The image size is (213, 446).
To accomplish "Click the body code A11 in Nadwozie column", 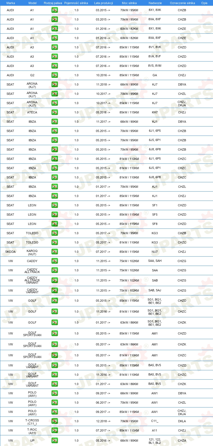I will tap(155, 430).
